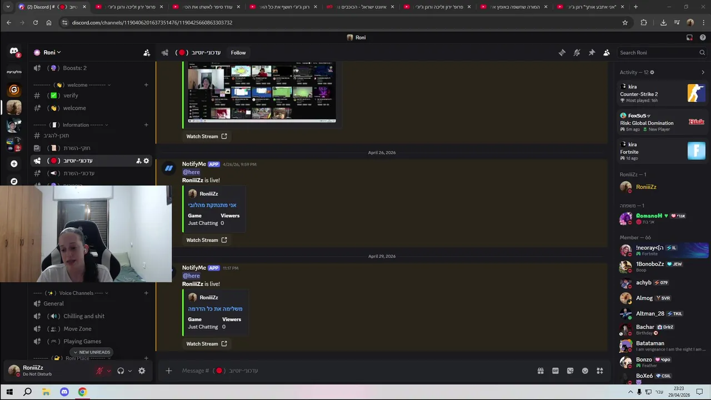The width and height of the screenshot is (711, 400).
Task: Click the message input text box
Action: click(355, 371)
